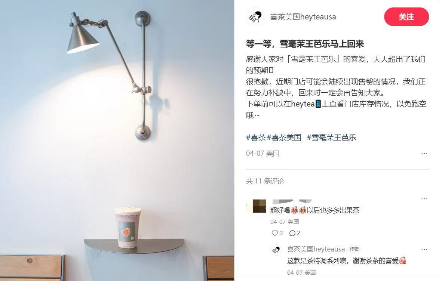Open the post's three-dot more menu
This screenshot has width=439, height=281.
point(424,153)
